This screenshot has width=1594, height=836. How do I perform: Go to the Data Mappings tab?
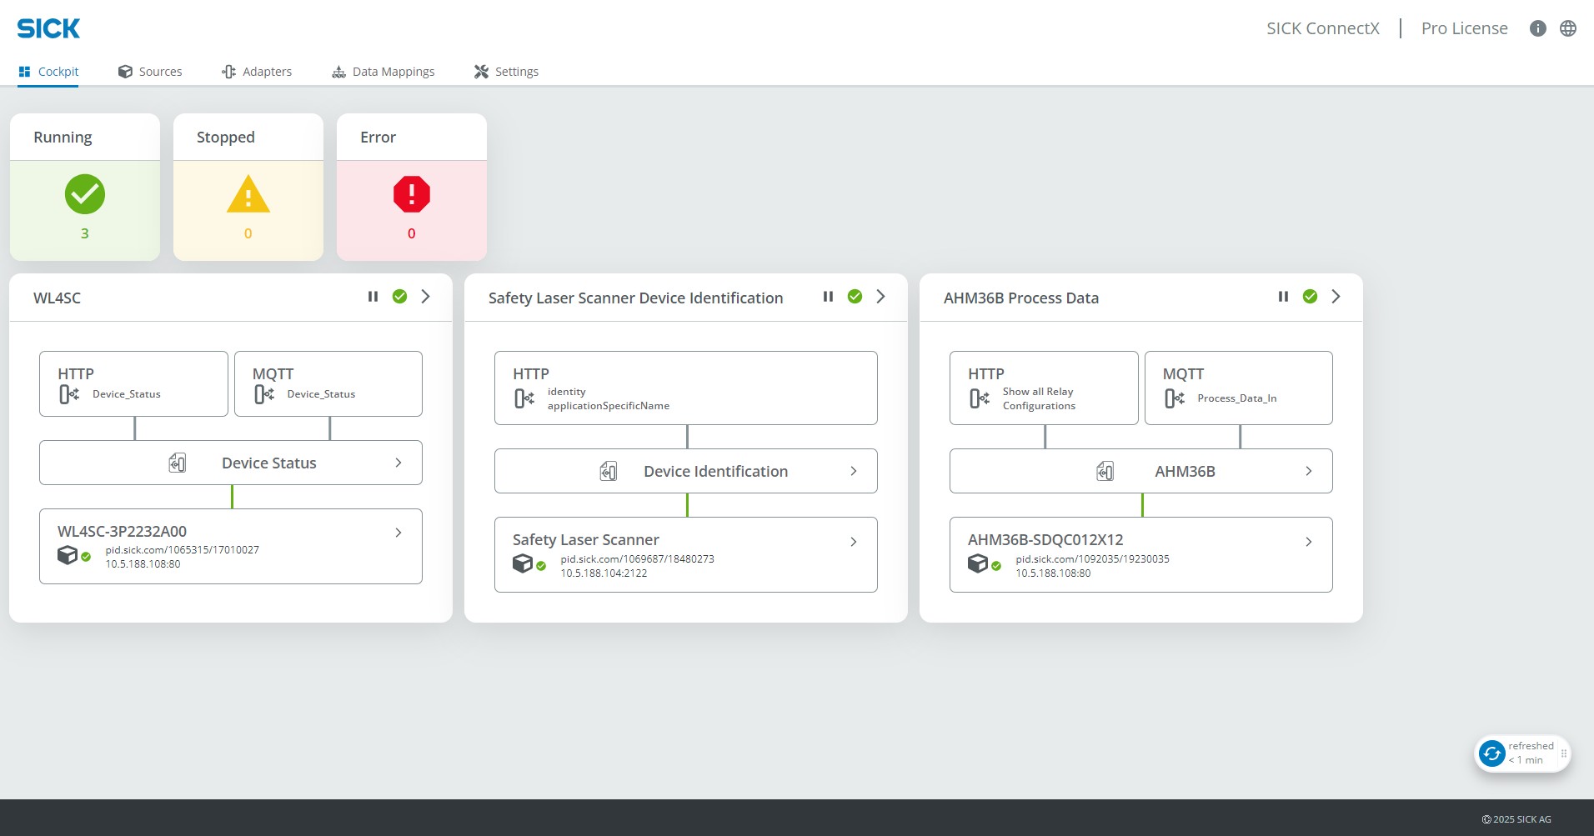point(383,72)
